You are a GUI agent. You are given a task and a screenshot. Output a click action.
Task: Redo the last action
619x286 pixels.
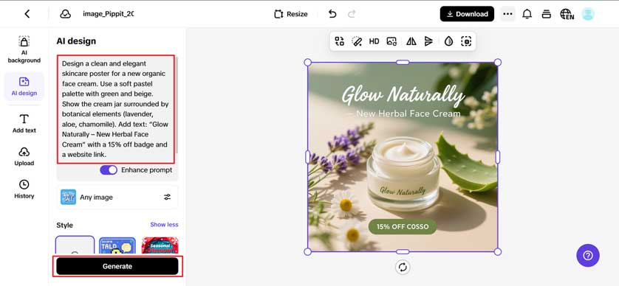pyautogui.click(x=352, y=14)
